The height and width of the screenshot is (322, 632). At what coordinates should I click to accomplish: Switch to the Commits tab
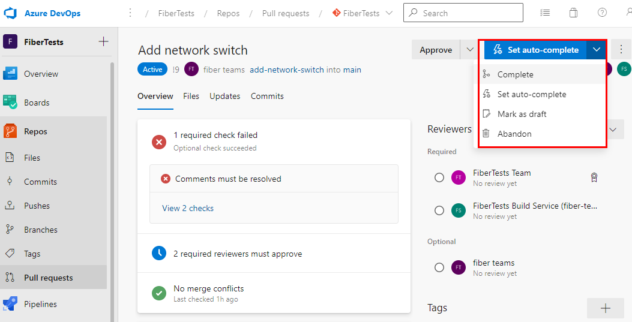[x=267, y=96]
